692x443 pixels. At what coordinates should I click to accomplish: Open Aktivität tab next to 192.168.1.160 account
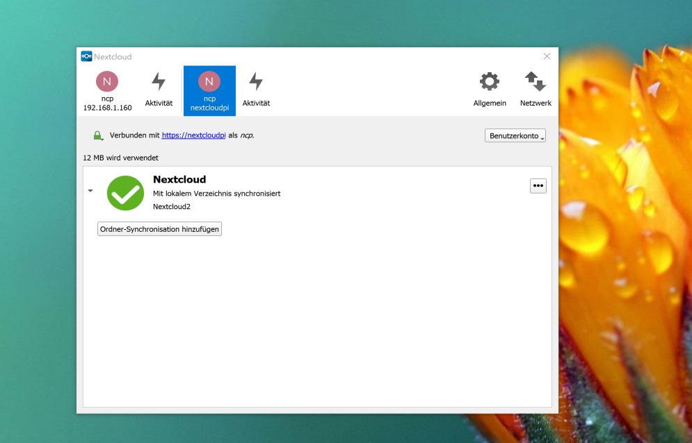[159, 91]
